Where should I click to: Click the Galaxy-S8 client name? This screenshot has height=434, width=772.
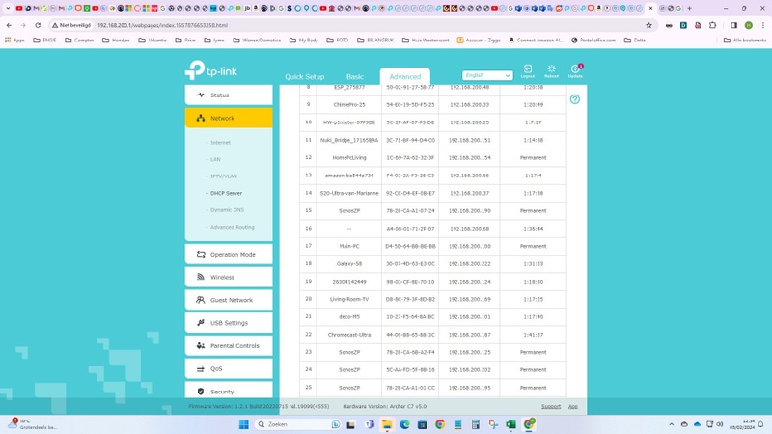[x=349, y=263]
